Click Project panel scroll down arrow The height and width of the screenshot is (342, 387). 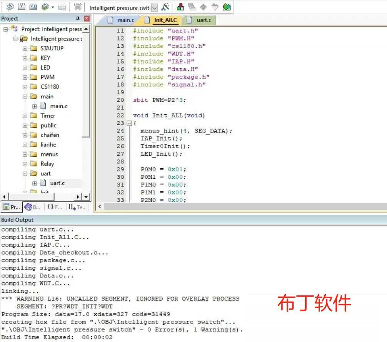(x=86, y=197)
